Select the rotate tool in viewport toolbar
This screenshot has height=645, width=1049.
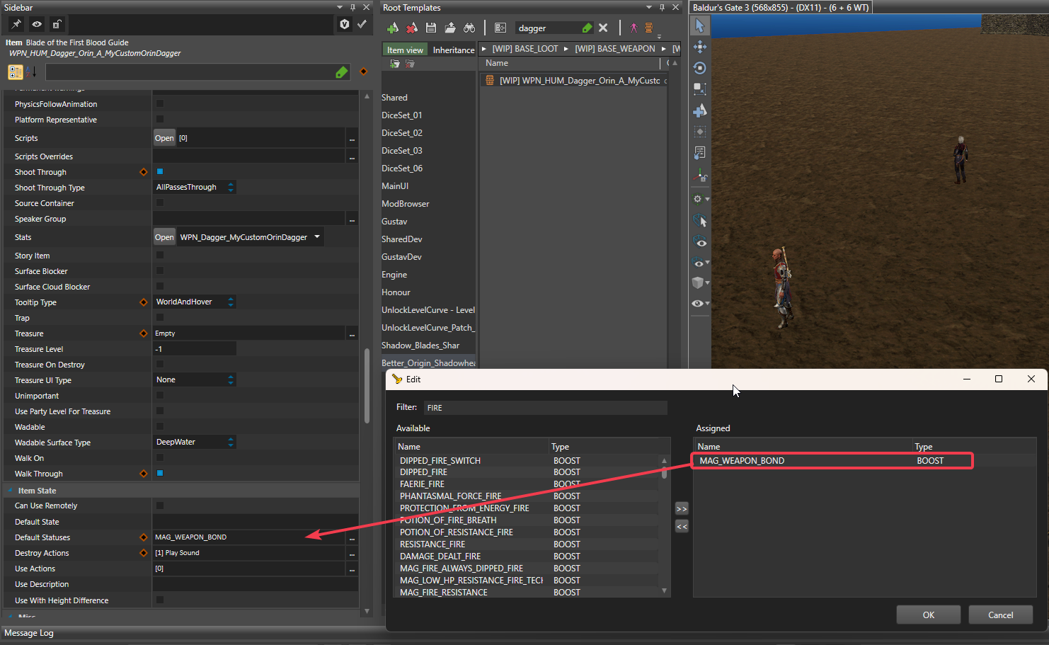click(x=699, y=68)
